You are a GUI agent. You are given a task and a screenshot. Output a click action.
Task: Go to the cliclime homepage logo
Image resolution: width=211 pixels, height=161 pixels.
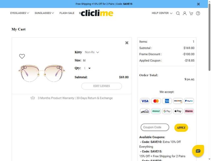[x=97, y=13]
